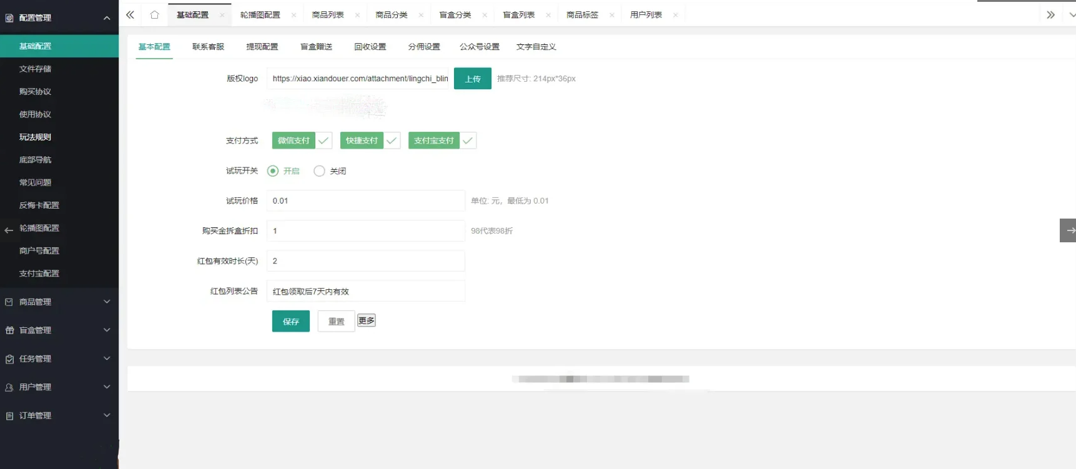Expand the 商品管理 menu chevron
This screenshot has width=1076, height=469.
(x=107, y=302)
